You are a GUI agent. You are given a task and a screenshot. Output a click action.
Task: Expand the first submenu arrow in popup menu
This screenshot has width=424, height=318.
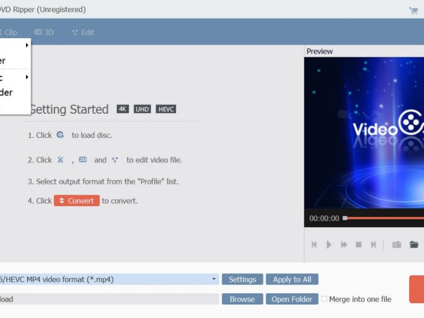pyautogui.click(x=27, y=45)
